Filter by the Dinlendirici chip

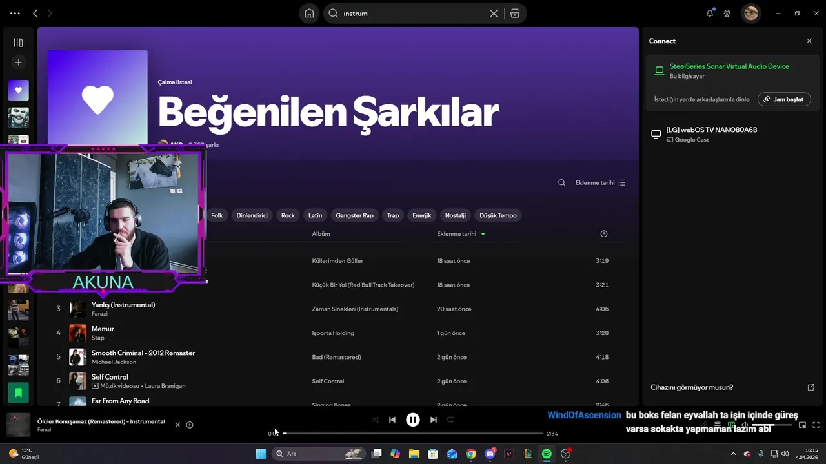252,215
